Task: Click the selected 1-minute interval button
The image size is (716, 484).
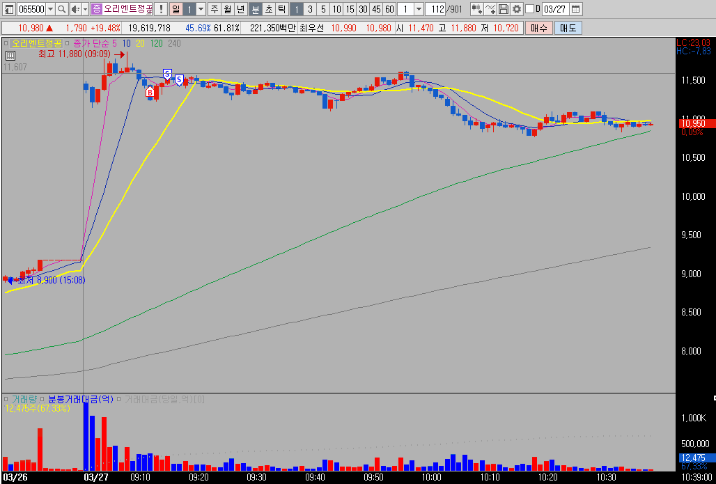Action: (x=297, y=8)
